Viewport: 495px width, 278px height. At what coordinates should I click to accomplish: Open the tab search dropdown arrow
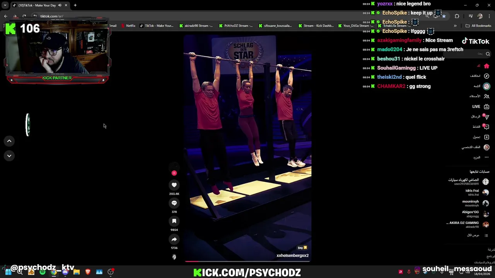5,5
